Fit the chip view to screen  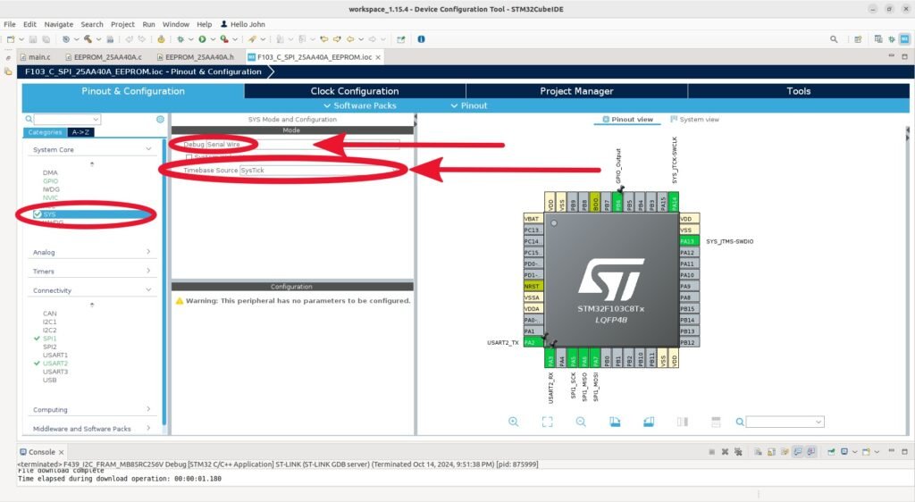tap(547, 422)
